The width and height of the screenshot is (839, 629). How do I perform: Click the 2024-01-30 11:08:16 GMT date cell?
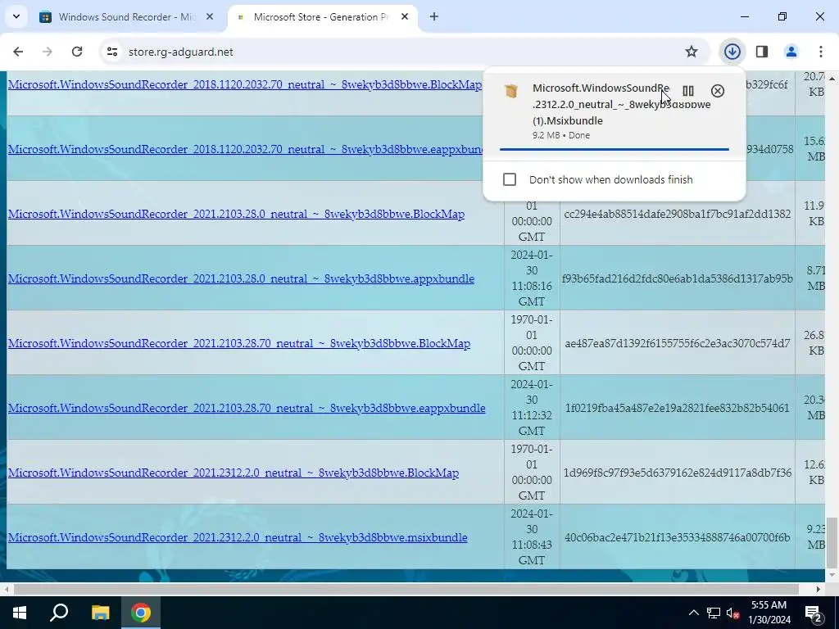point(532,278)
